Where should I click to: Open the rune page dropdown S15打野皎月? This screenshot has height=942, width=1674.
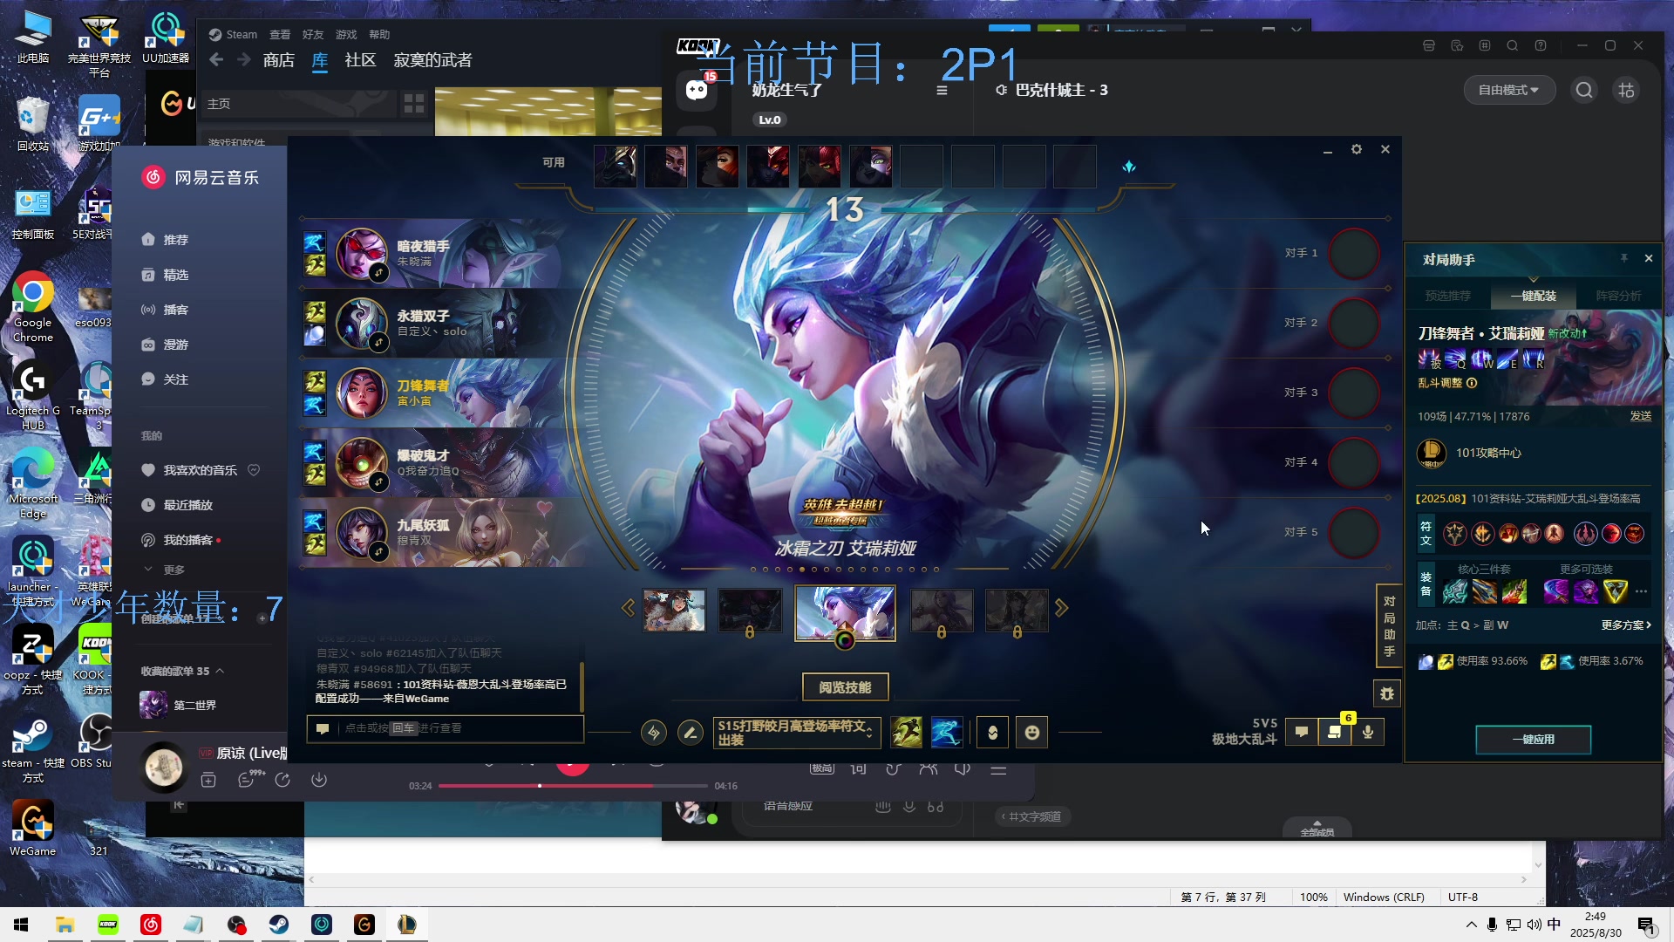click(x=797, y=733)
